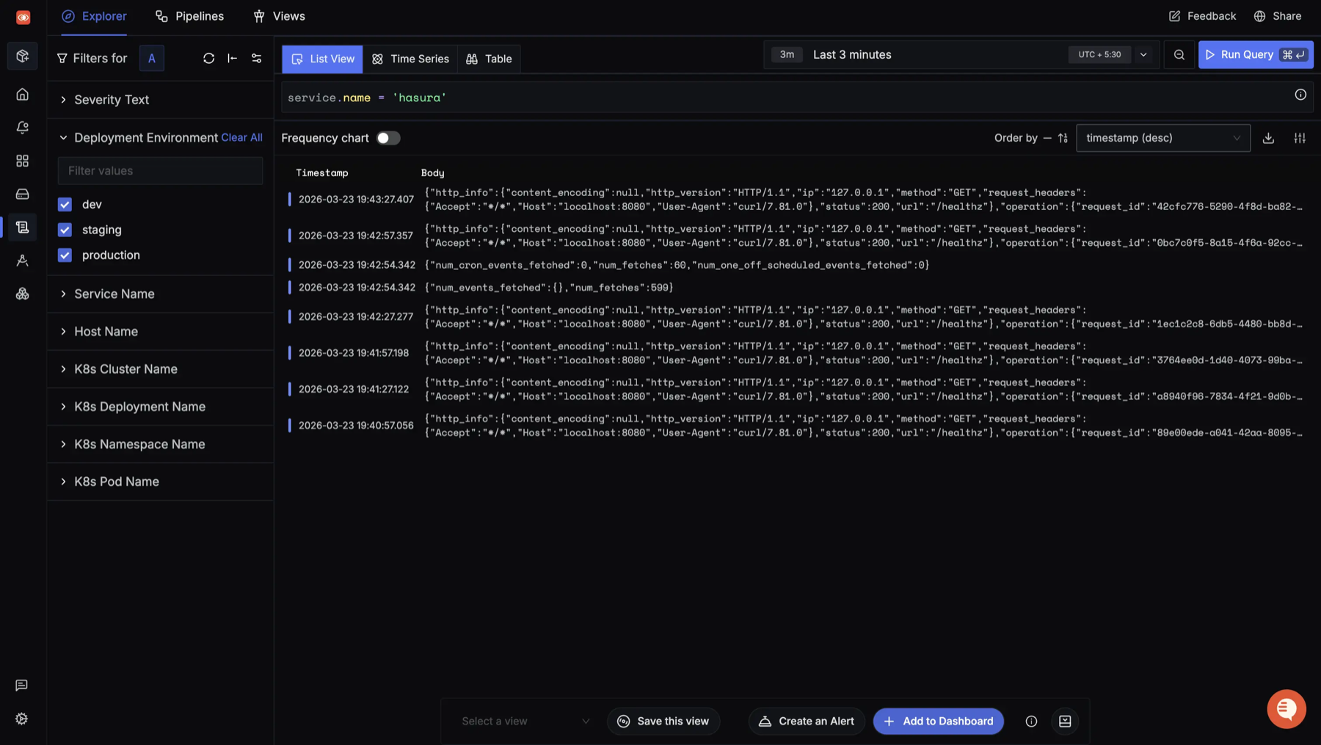The image size is (1321, 745).
Task: Collapse the Deployment Environment filter
Action: point(63,138)
